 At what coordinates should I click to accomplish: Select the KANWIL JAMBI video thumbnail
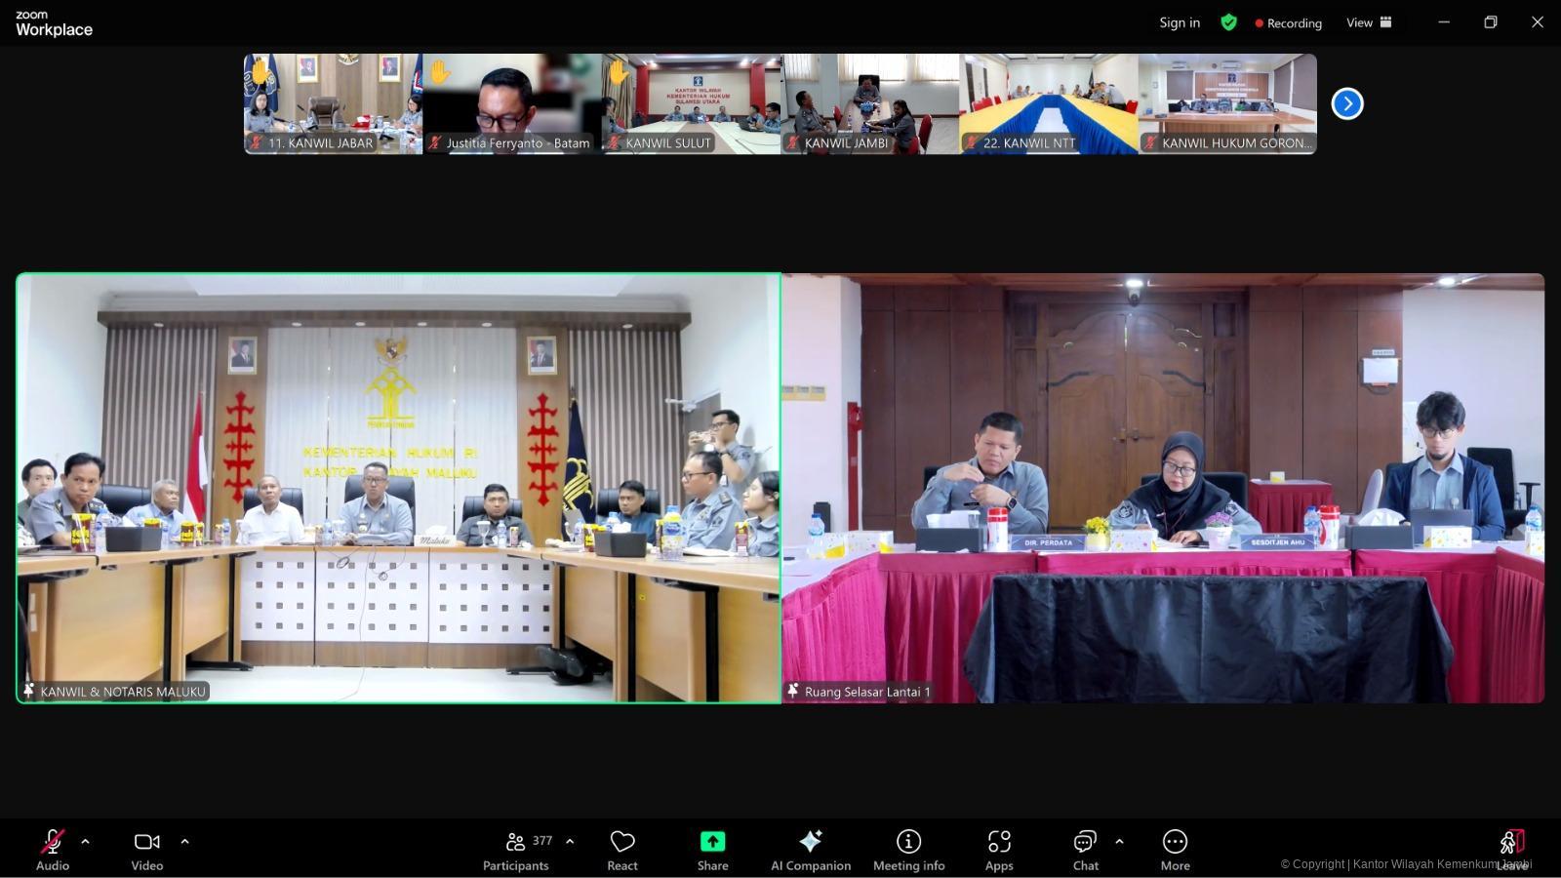coord(869,103)
